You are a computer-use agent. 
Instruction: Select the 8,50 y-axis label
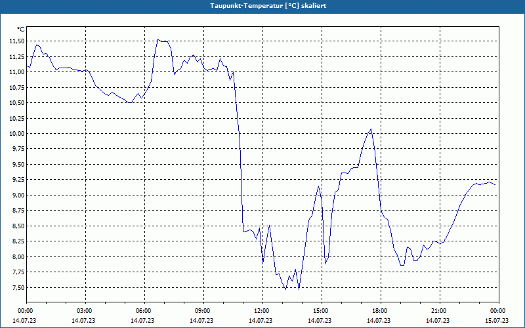(x=18, y=226)
